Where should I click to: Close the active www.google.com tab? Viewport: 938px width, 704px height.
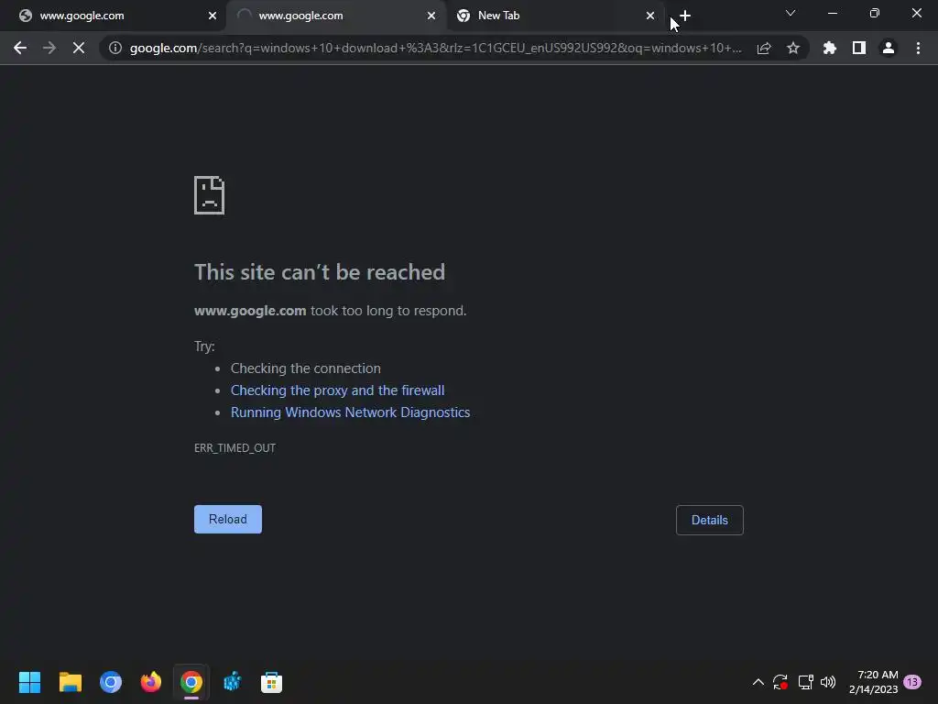[x=431, y=16]
